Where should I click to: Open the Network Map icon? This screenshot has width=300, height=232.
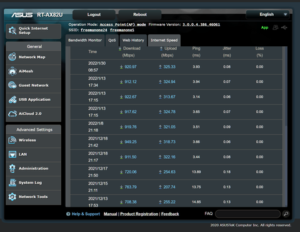point(12,57)
